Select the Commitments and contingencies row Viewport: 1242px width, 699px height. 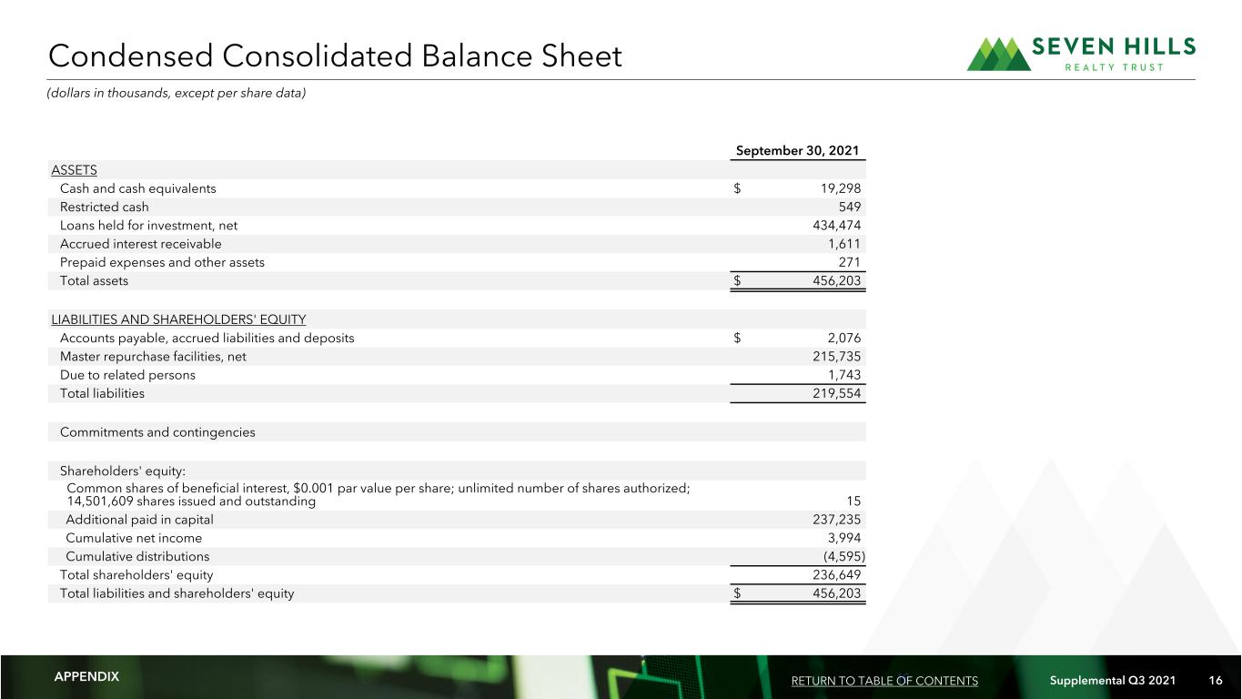point(457,432)
